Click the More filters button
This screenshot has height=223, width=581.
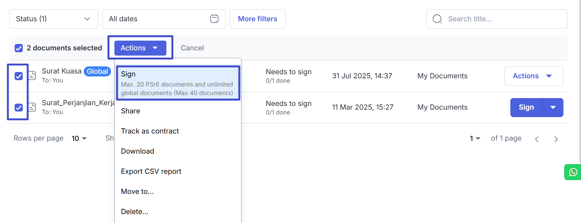[257, 19]
